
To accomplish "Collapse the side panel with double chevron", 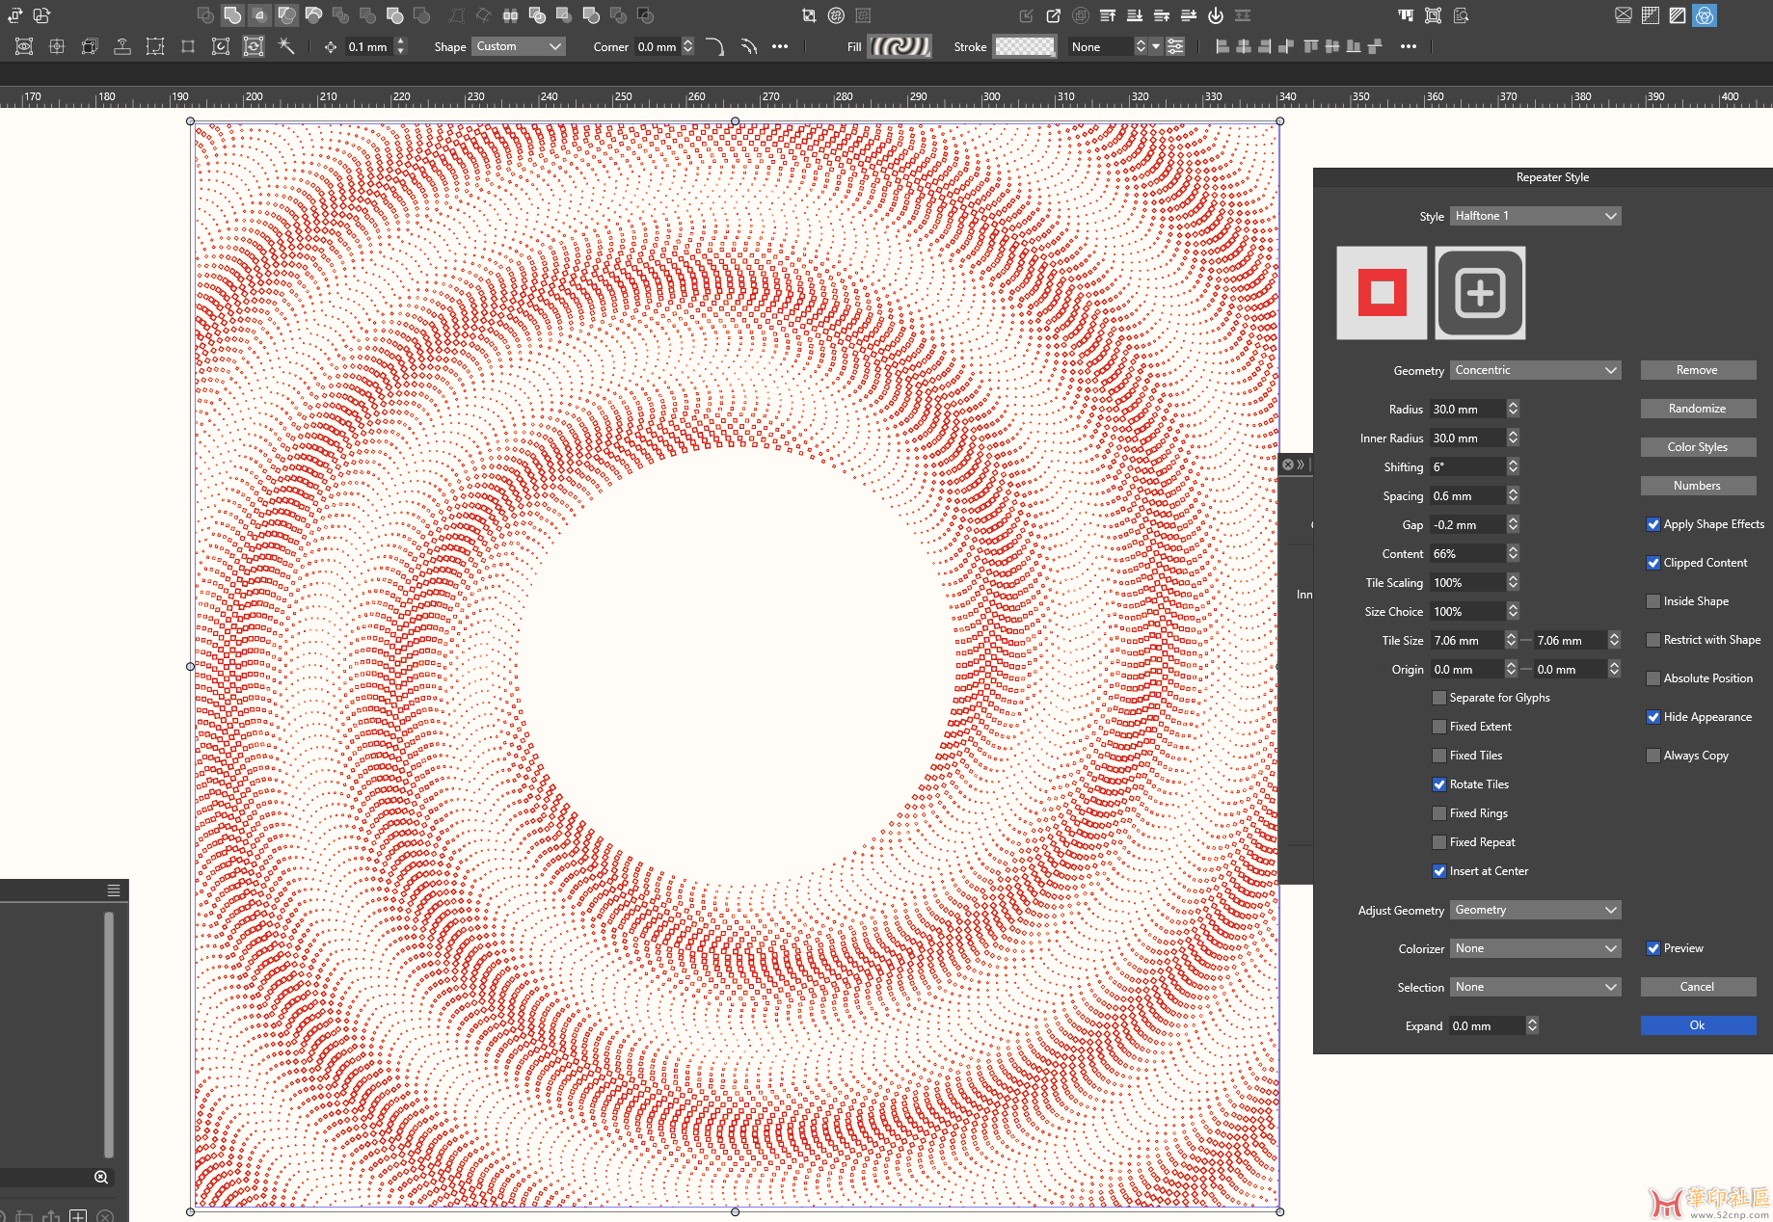I will (x=1301, y=465).
